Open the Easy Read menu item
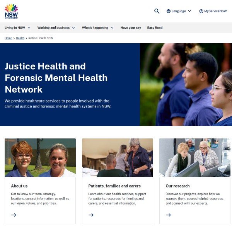The height and width of the screenshot is (232, 232). pos(155,28)
